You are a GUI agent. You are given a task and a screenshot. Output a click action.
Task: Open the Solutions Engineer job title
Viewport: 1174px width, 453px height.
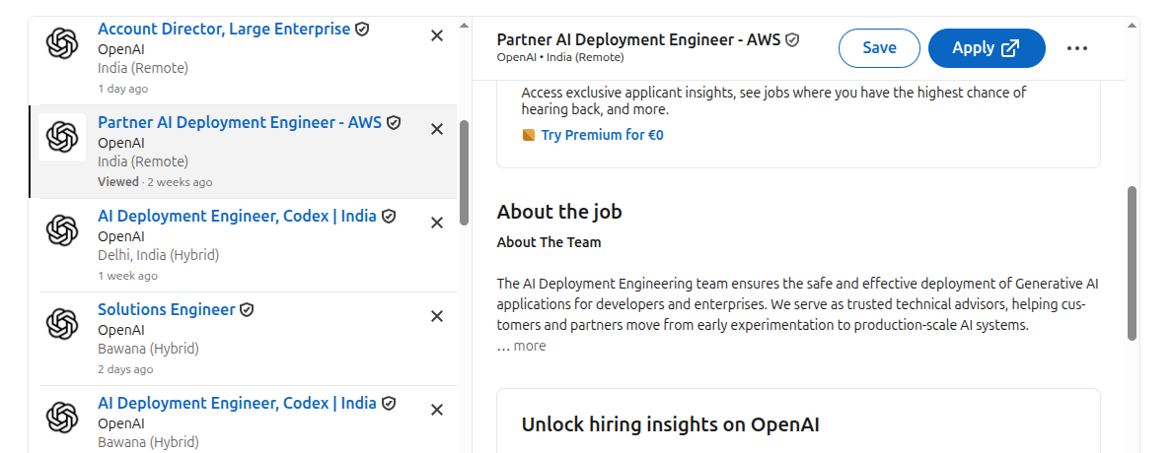(166, 309)
